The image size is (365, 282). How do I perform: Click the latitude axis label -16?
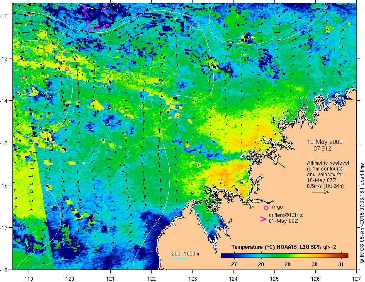[5, 185]
